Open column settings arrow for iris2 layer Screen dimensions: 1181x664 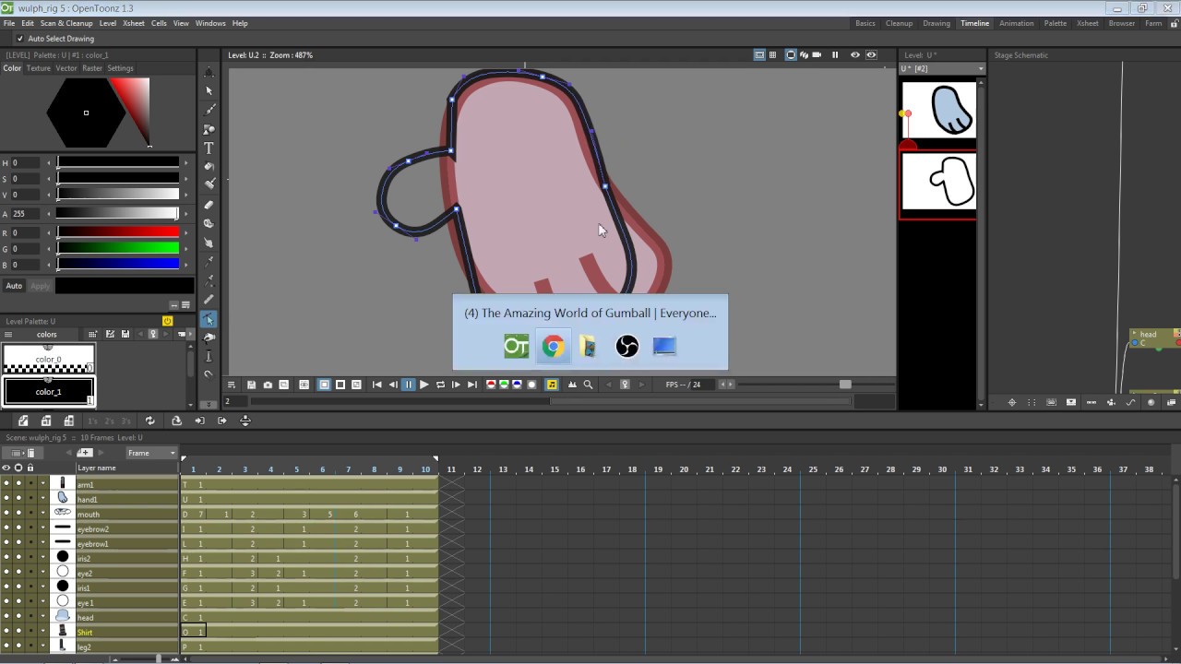pos(42,559)
